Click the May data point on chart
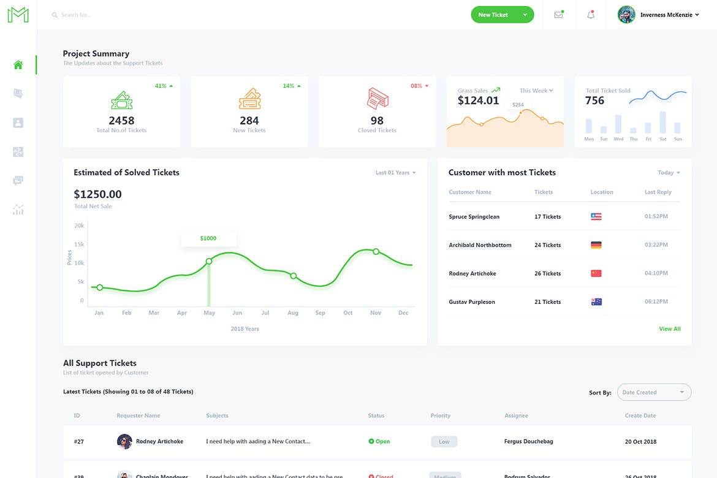This screenshot has height=478, width=717. 209,261
